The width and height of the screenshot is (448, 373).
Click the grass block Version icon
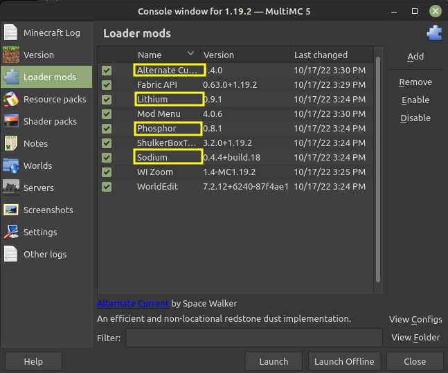(x=11, y=55)
